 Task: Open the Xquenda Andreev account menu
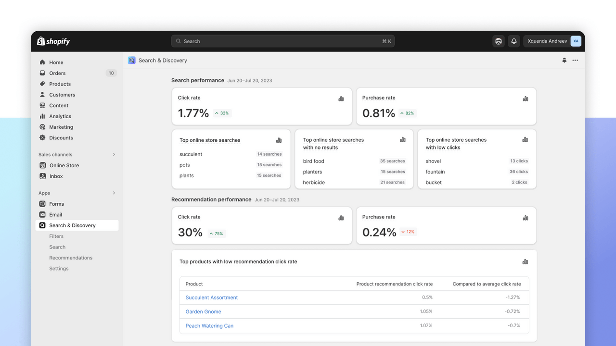point(552,41)
